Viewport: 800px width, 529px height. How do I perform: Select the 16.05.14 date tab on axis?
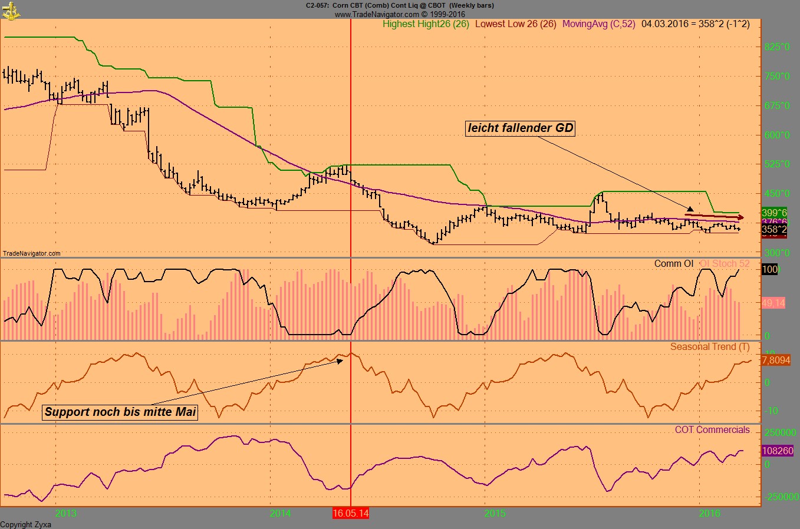pyautogui.click(x=350, y=513)
